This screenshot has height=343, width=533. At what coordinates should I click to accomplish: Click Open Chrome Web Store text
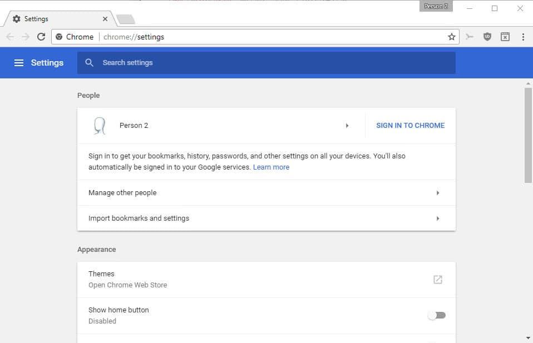pyautogui.click(x=128, y=285)
